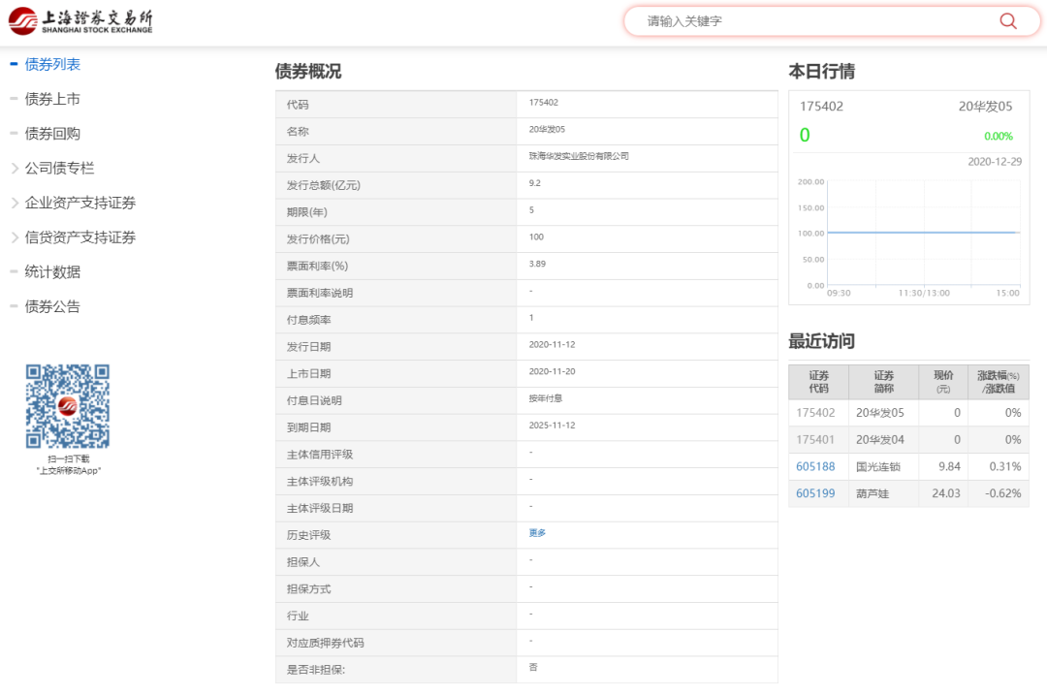The width and height of the screenshot is (1047, 695).
Task: Open stock 605199 from recent visits
Action: click(815, 494)
